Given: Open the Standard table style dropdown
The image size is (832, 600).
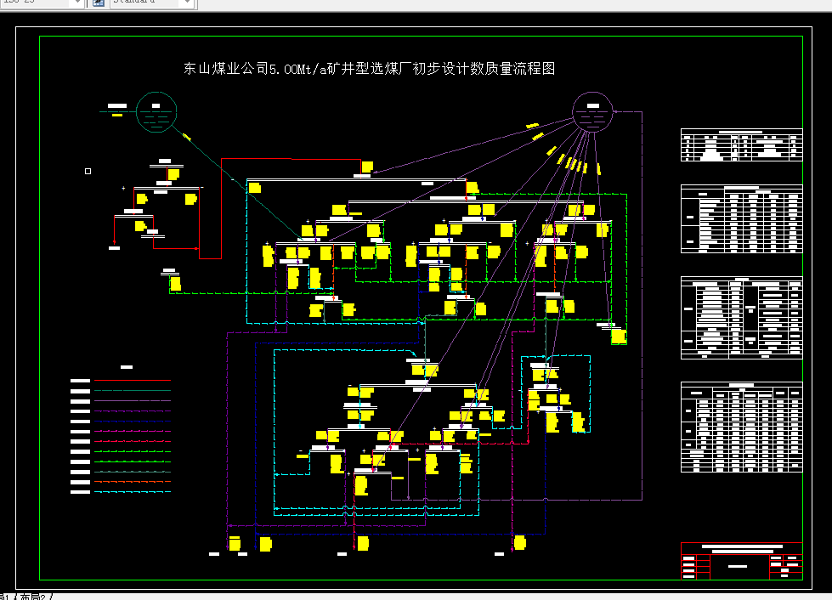Looking at the screenshot, I should pyautogui.click(x=153, y=3).
